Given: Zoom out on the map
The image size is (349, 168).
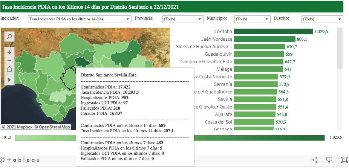Looking at the screenshot, I should point(9,61).
